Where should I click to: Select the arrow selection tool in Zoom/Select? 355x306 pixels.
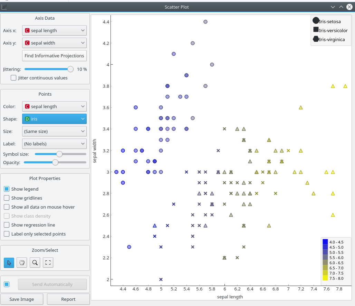coord(9,262)
